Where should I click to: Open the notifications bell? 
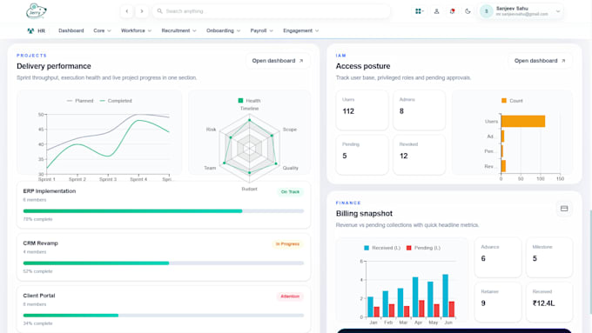tap(452, 11)
